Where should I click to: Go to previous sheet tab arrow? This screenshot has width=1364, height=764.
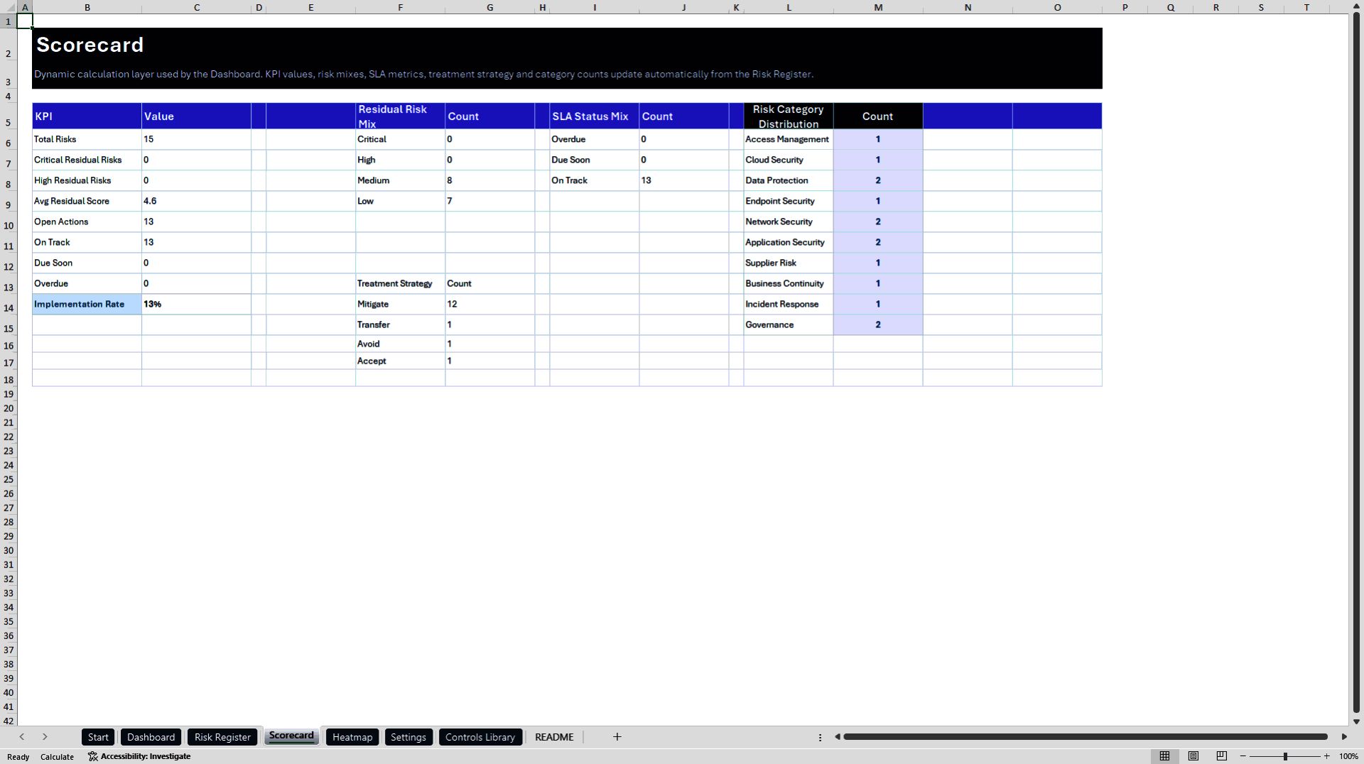point(22,737)
